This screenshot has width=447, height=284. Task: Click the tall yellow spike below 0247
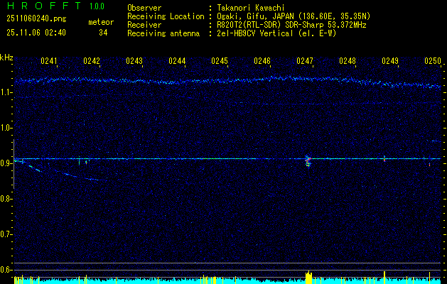click(308, 277)
